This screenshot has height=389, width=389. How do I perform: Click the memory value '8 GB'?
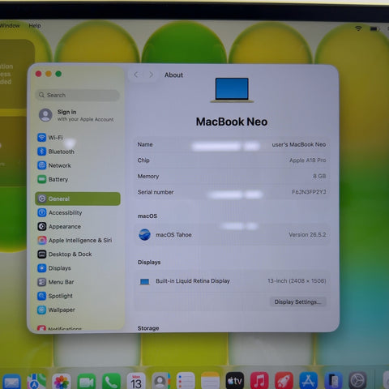tap(319, 176)
